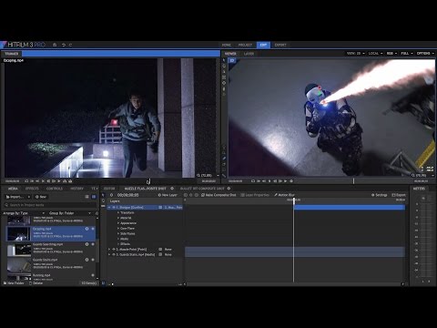Expand the Guards Stairs.mp4 layer
The height and width of the screenshot is (328, 437).
pos(109,254)
